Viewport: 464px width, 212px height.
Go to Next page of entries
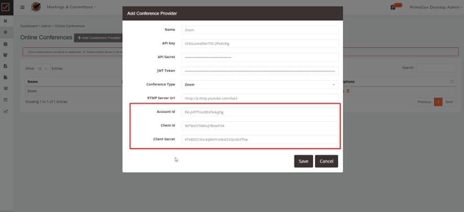449,102
